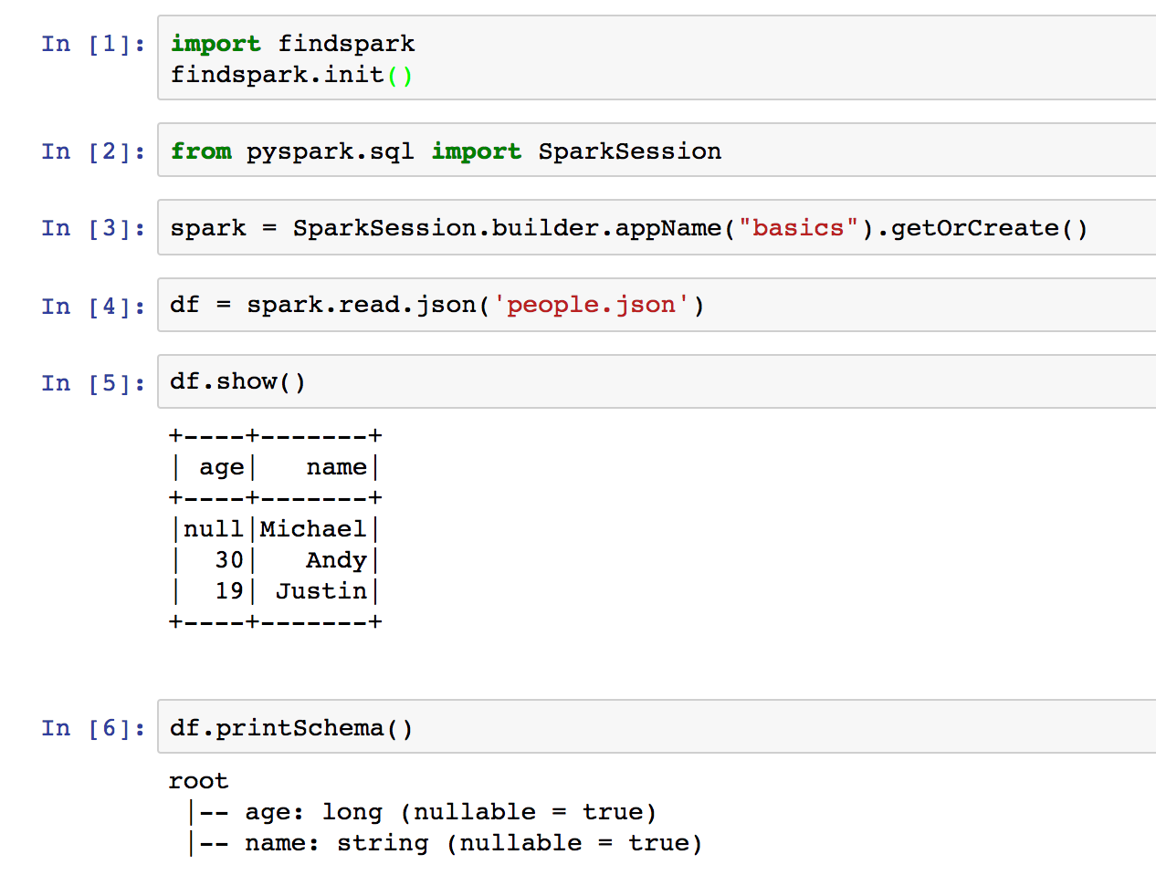
Task: Place cursor on findspark.init() line
Action: (292, 75)
